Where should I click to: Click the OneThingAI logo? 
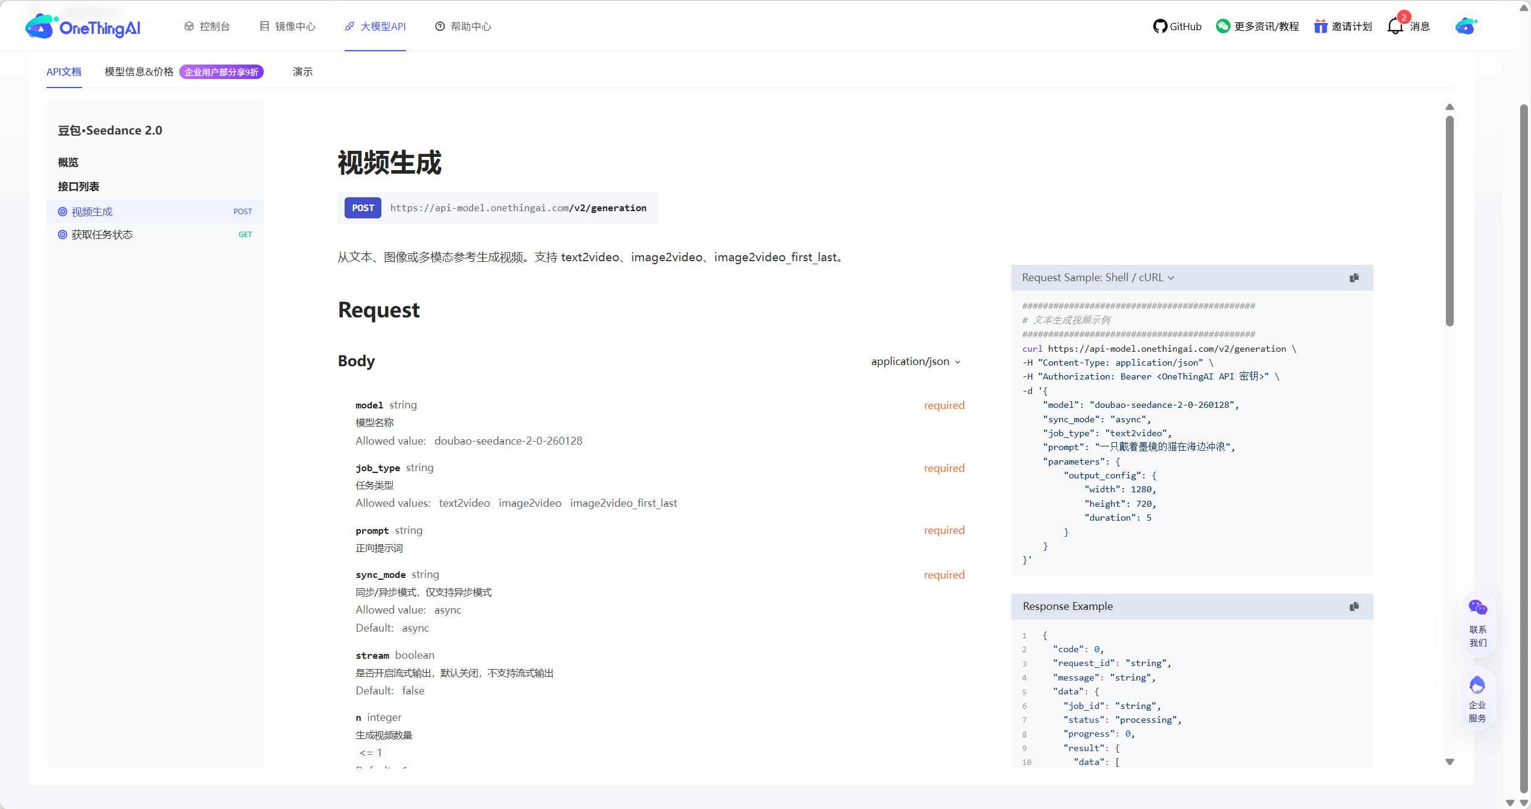tap(83, 27)
